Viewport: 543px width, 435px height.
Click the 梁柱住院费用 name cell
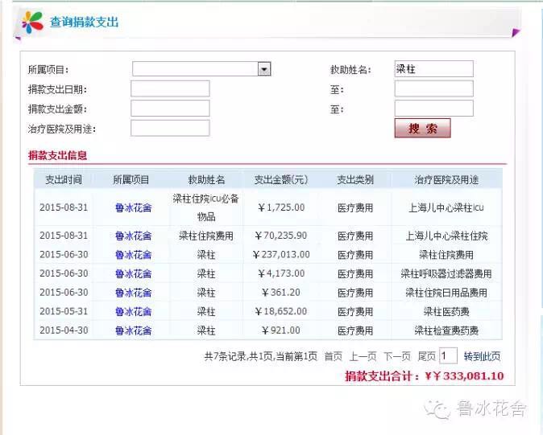206,236
